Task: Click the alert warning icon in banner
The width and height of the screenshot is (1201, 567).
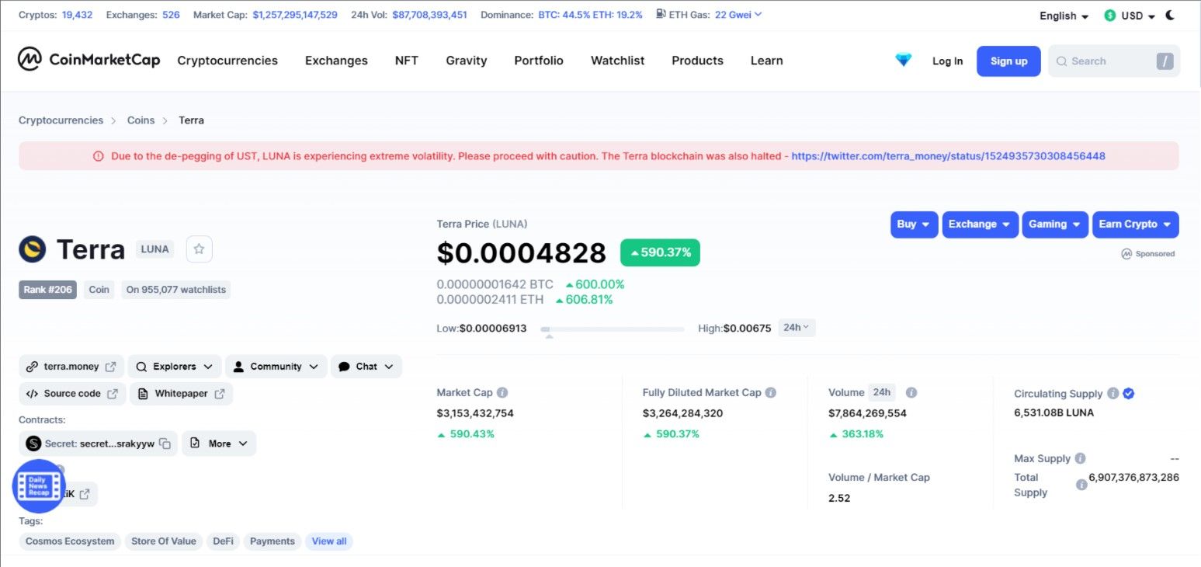Action: click(x=99, y=156)
